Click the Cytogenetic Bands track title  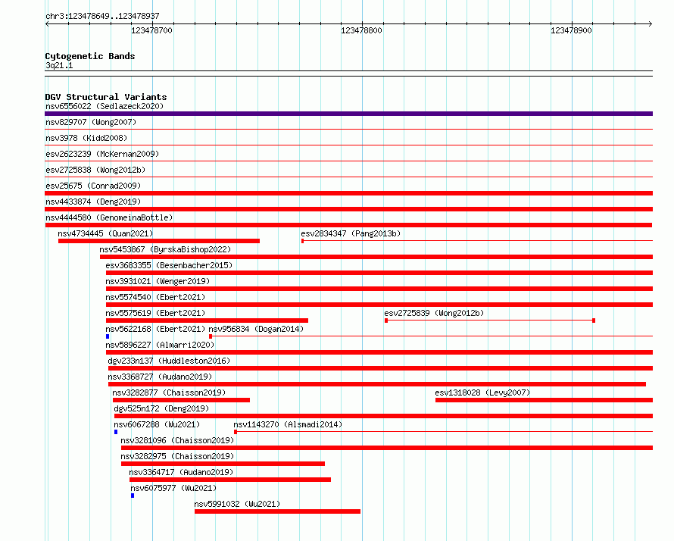tap(90, 56)
